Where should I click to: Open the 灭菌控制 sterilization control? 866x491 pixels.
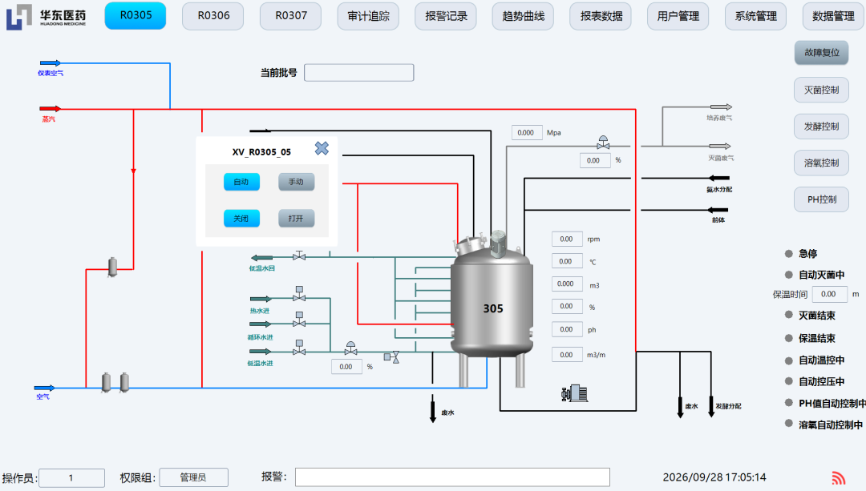[821, 90]
